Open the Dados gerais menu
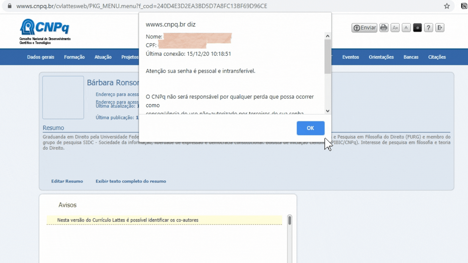 tap(41, 57)
